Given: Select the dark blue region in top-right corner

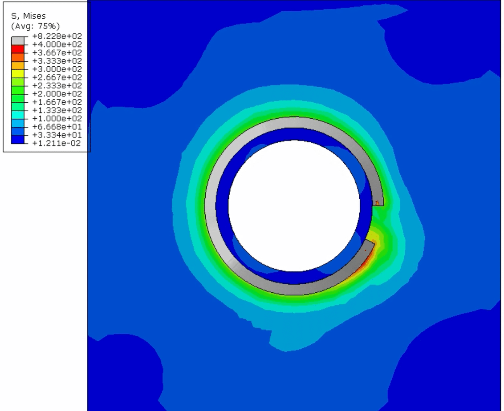Looking at the screenshot, I should click(x=445, y=40).
